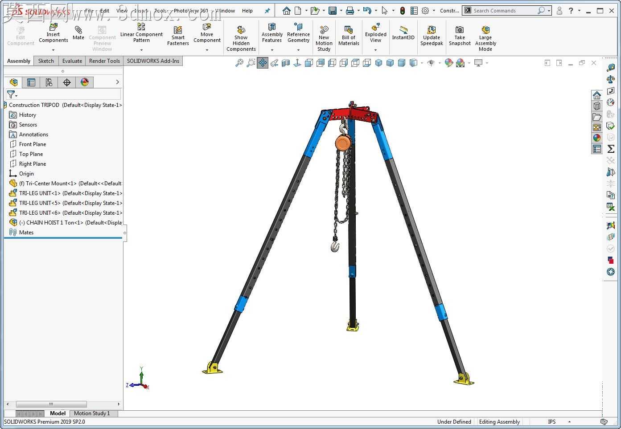Select CHAIN HOIST 1 Ton<1> component
The image size is (621, 429).
point(66,223)
